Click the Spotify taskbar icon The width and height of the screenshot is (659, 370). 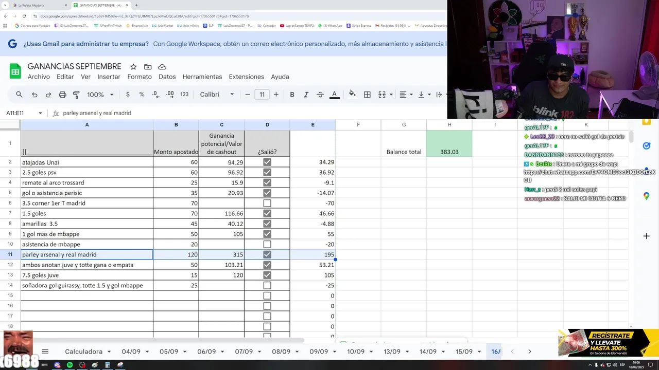coord(70,365)
